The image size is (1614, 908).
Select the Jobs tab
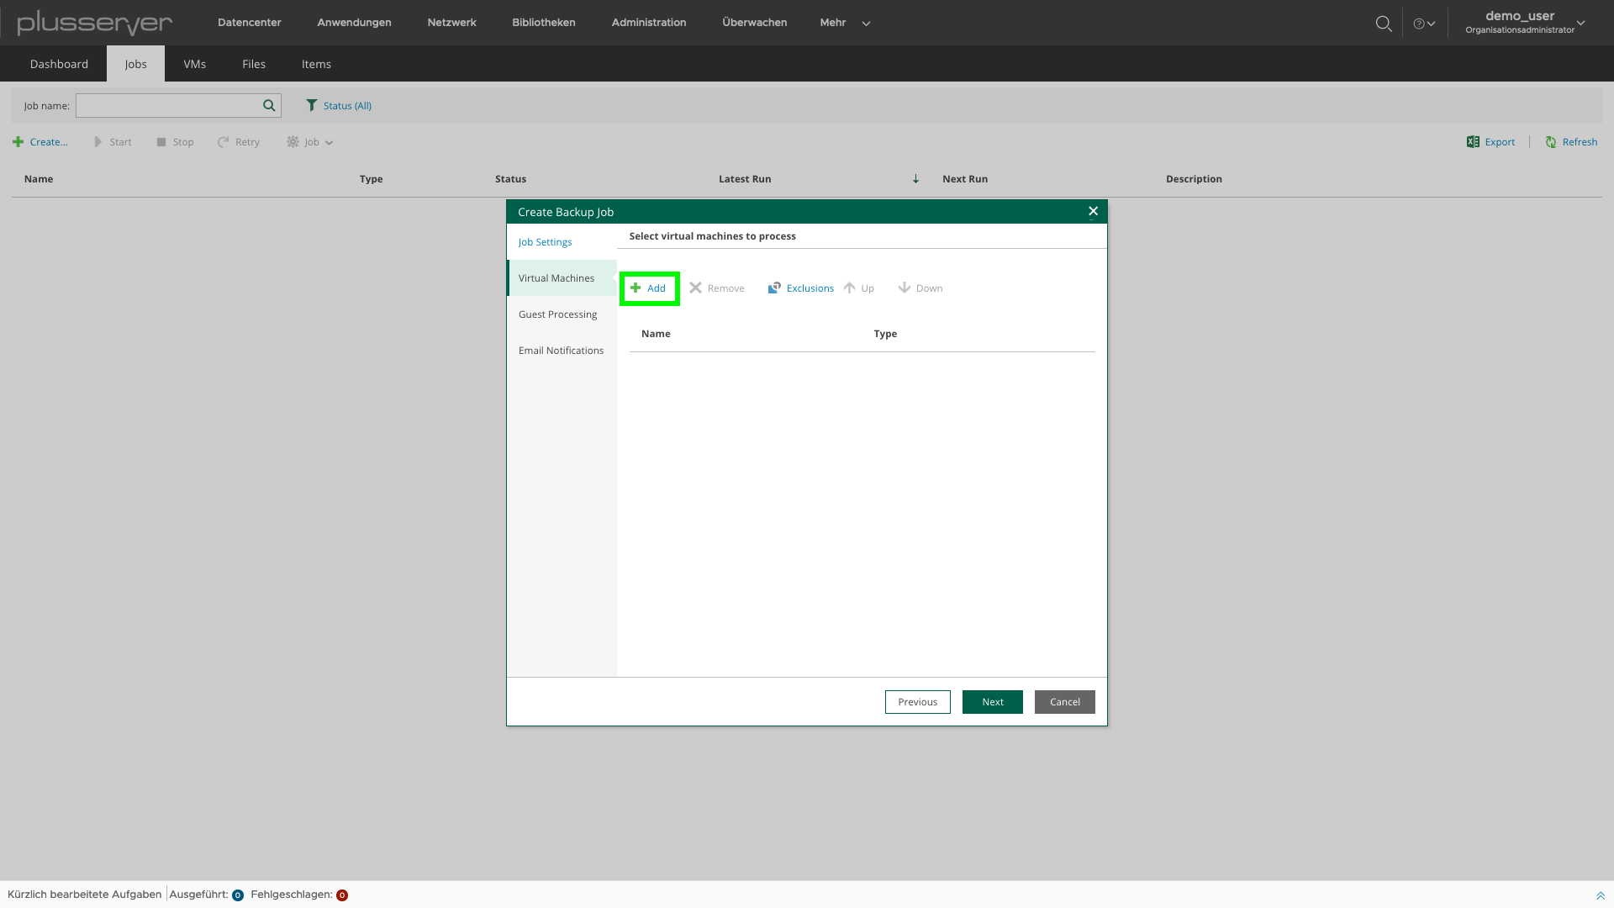pyautogui.click(x=135, y=64)
